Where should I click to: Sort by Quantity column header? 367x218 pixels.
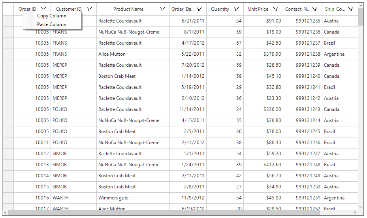click(x=220, y=9)
